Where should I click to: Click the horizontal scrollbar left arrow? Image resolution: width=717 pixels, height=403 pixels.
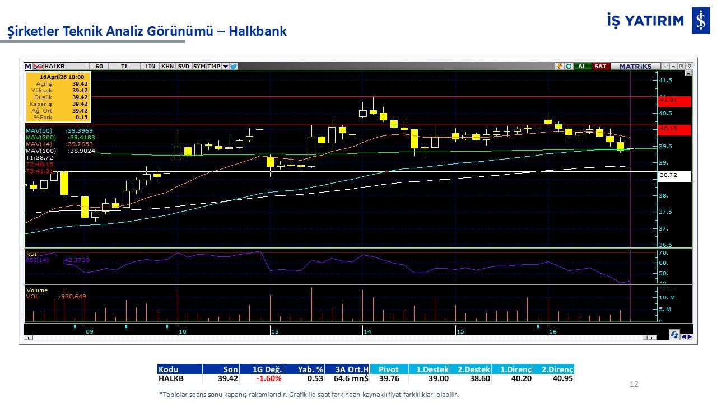(x=29, y=338)
